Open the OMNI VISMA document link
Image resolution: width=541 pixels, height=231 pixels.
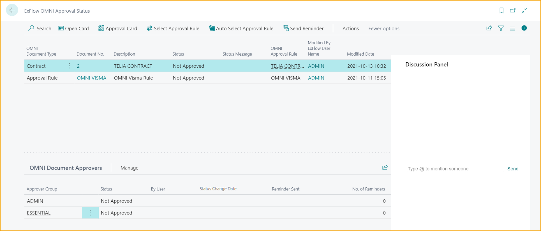[x=92, y=78]
